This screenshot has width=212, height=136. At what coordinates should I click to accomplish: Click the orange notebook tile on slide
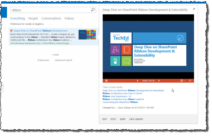coord(126,50)
